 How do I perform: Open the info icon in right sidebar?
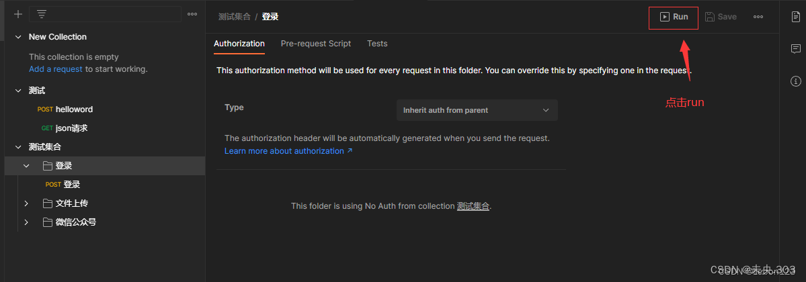tap(796, 81)
